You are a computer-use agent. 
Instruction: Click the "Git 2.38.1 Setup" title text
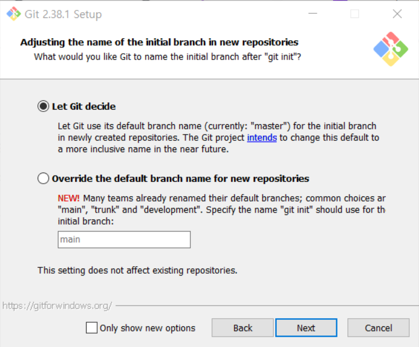point(64,14)
